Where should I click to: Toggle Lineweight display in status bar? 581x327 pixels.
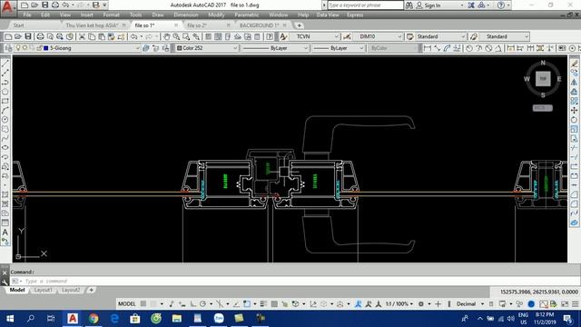[263, 304]
